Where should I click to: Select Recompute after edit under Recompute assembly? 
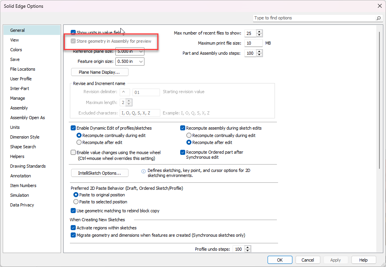pyautogui.click(x=189, y=142)
